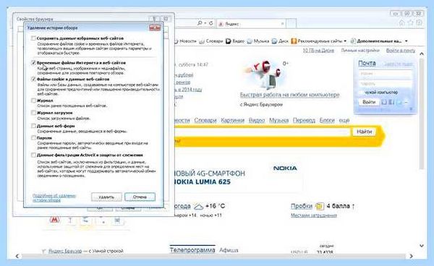Open the Личные настройки link
434x266 pixels.
click(x=360, y=51)
